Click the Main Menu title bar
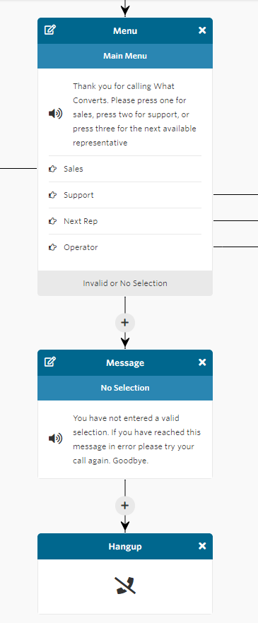The width and height of the screenshot is (258, 623). 125,56
